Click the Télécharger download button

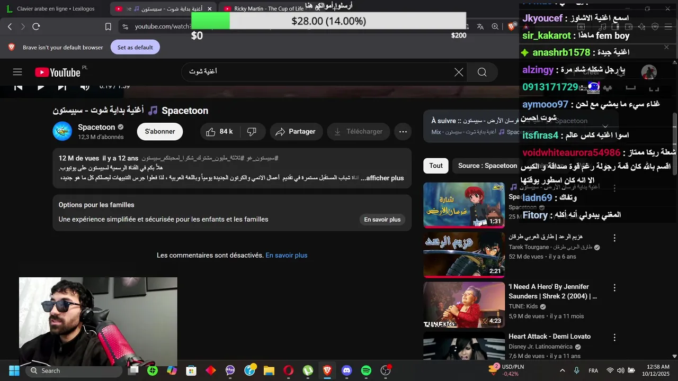(359, 132)
